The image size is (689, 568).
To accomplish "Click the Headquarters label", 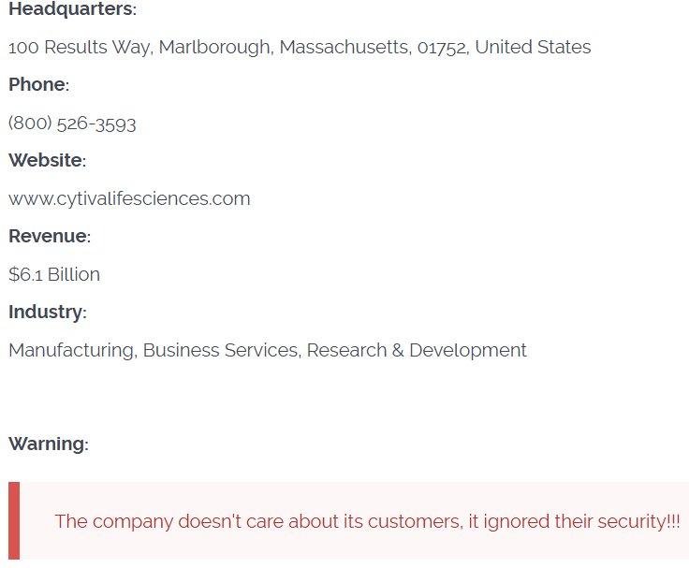I will pyautogui.click(x=72, y=9).
